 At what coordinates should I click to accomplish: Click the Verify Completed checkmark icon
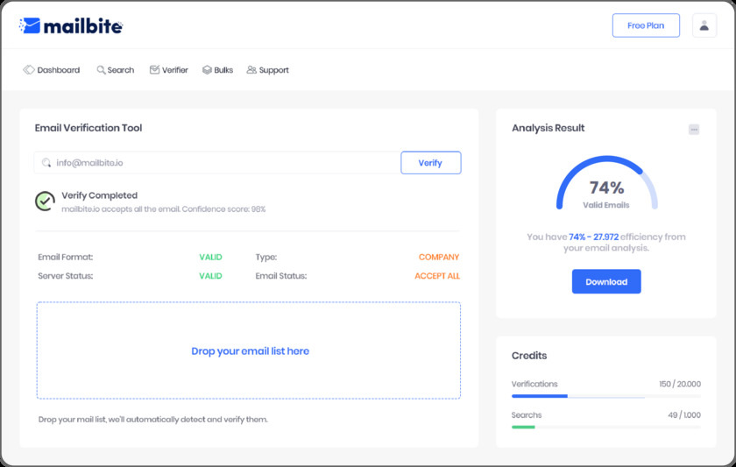[x=45, y=202]
